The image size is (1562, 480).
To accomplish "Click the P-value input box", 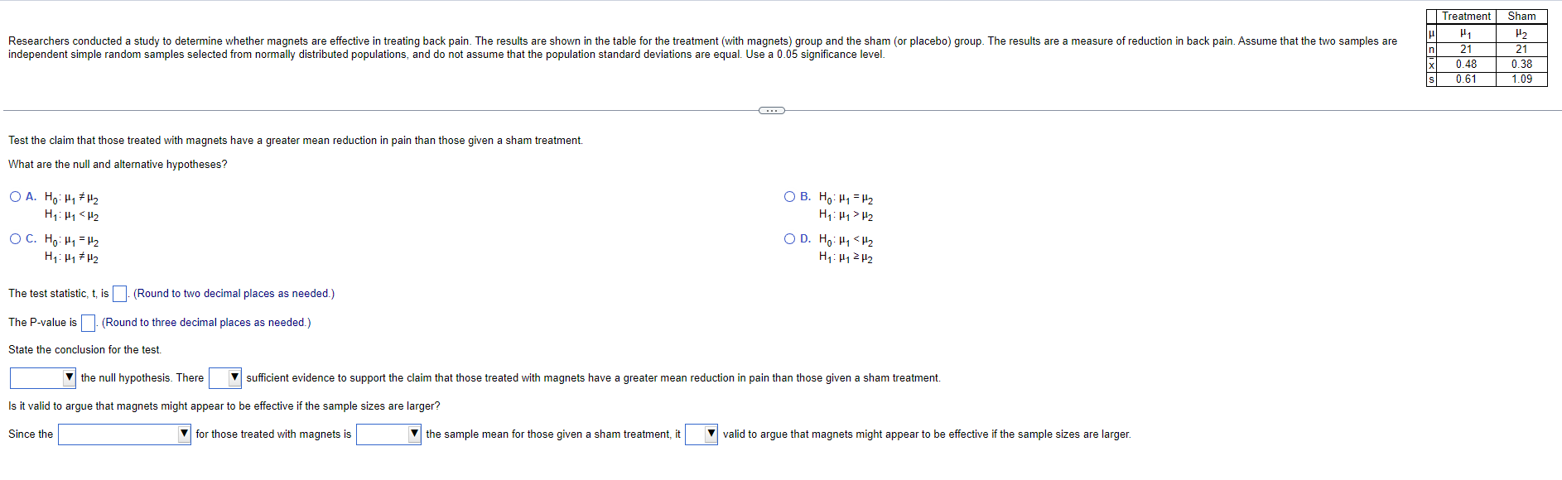I will point(88,323).
